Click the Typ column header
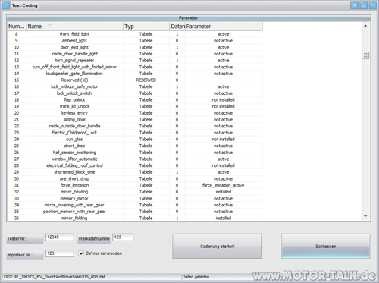The width and height of the screenshot is (379, 283). [146, 27]
